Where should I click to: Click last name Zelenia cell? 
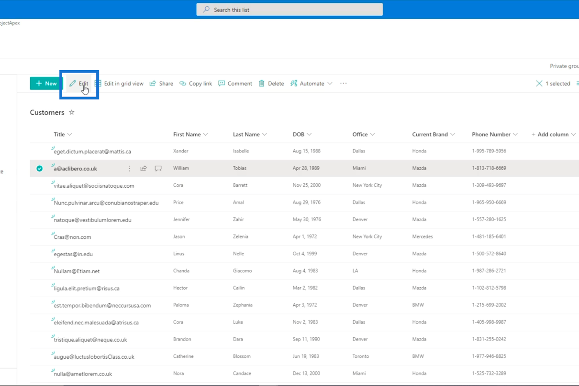241,236
